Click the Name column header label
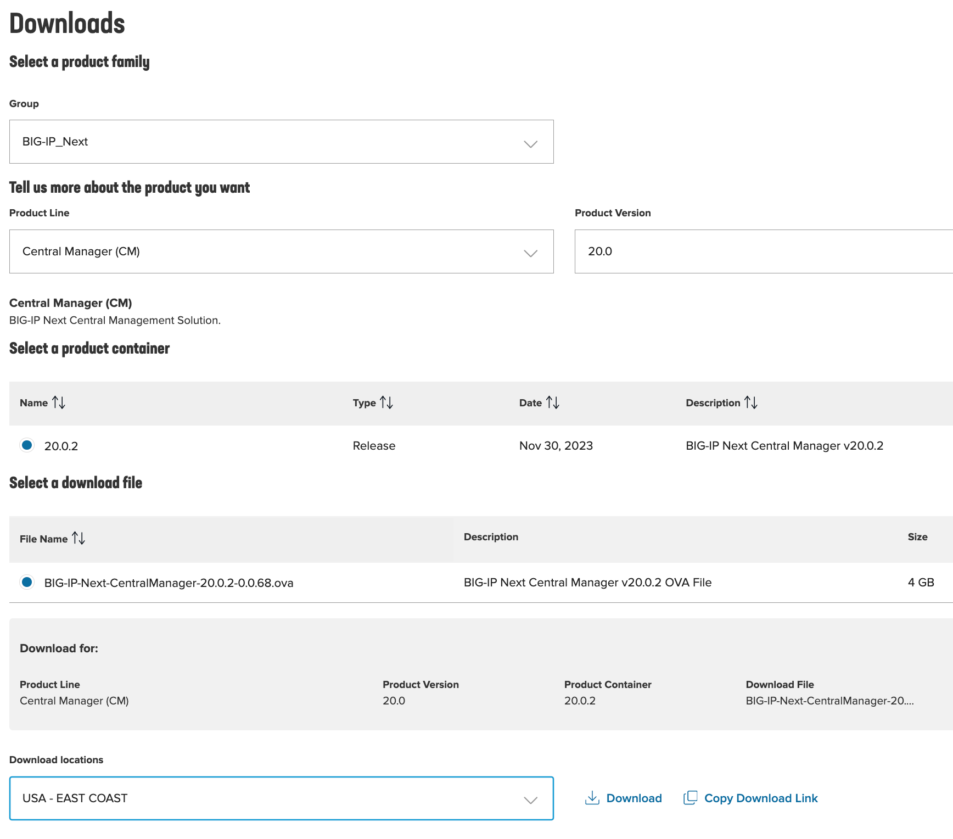Viewport: 953px width, 839px height. coord(34,403)
